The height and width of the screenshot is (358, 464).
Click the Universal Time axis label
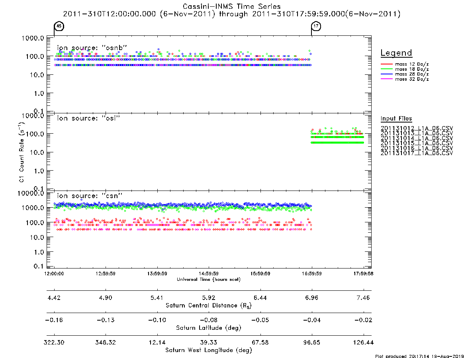(209, 279)
